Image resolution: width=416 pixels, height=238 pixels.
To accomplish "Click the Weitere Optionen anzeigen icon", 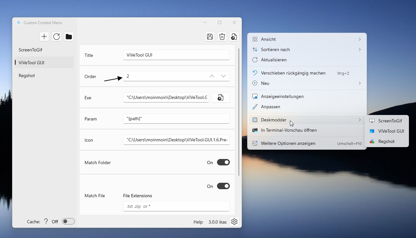I will click(255, 143).
